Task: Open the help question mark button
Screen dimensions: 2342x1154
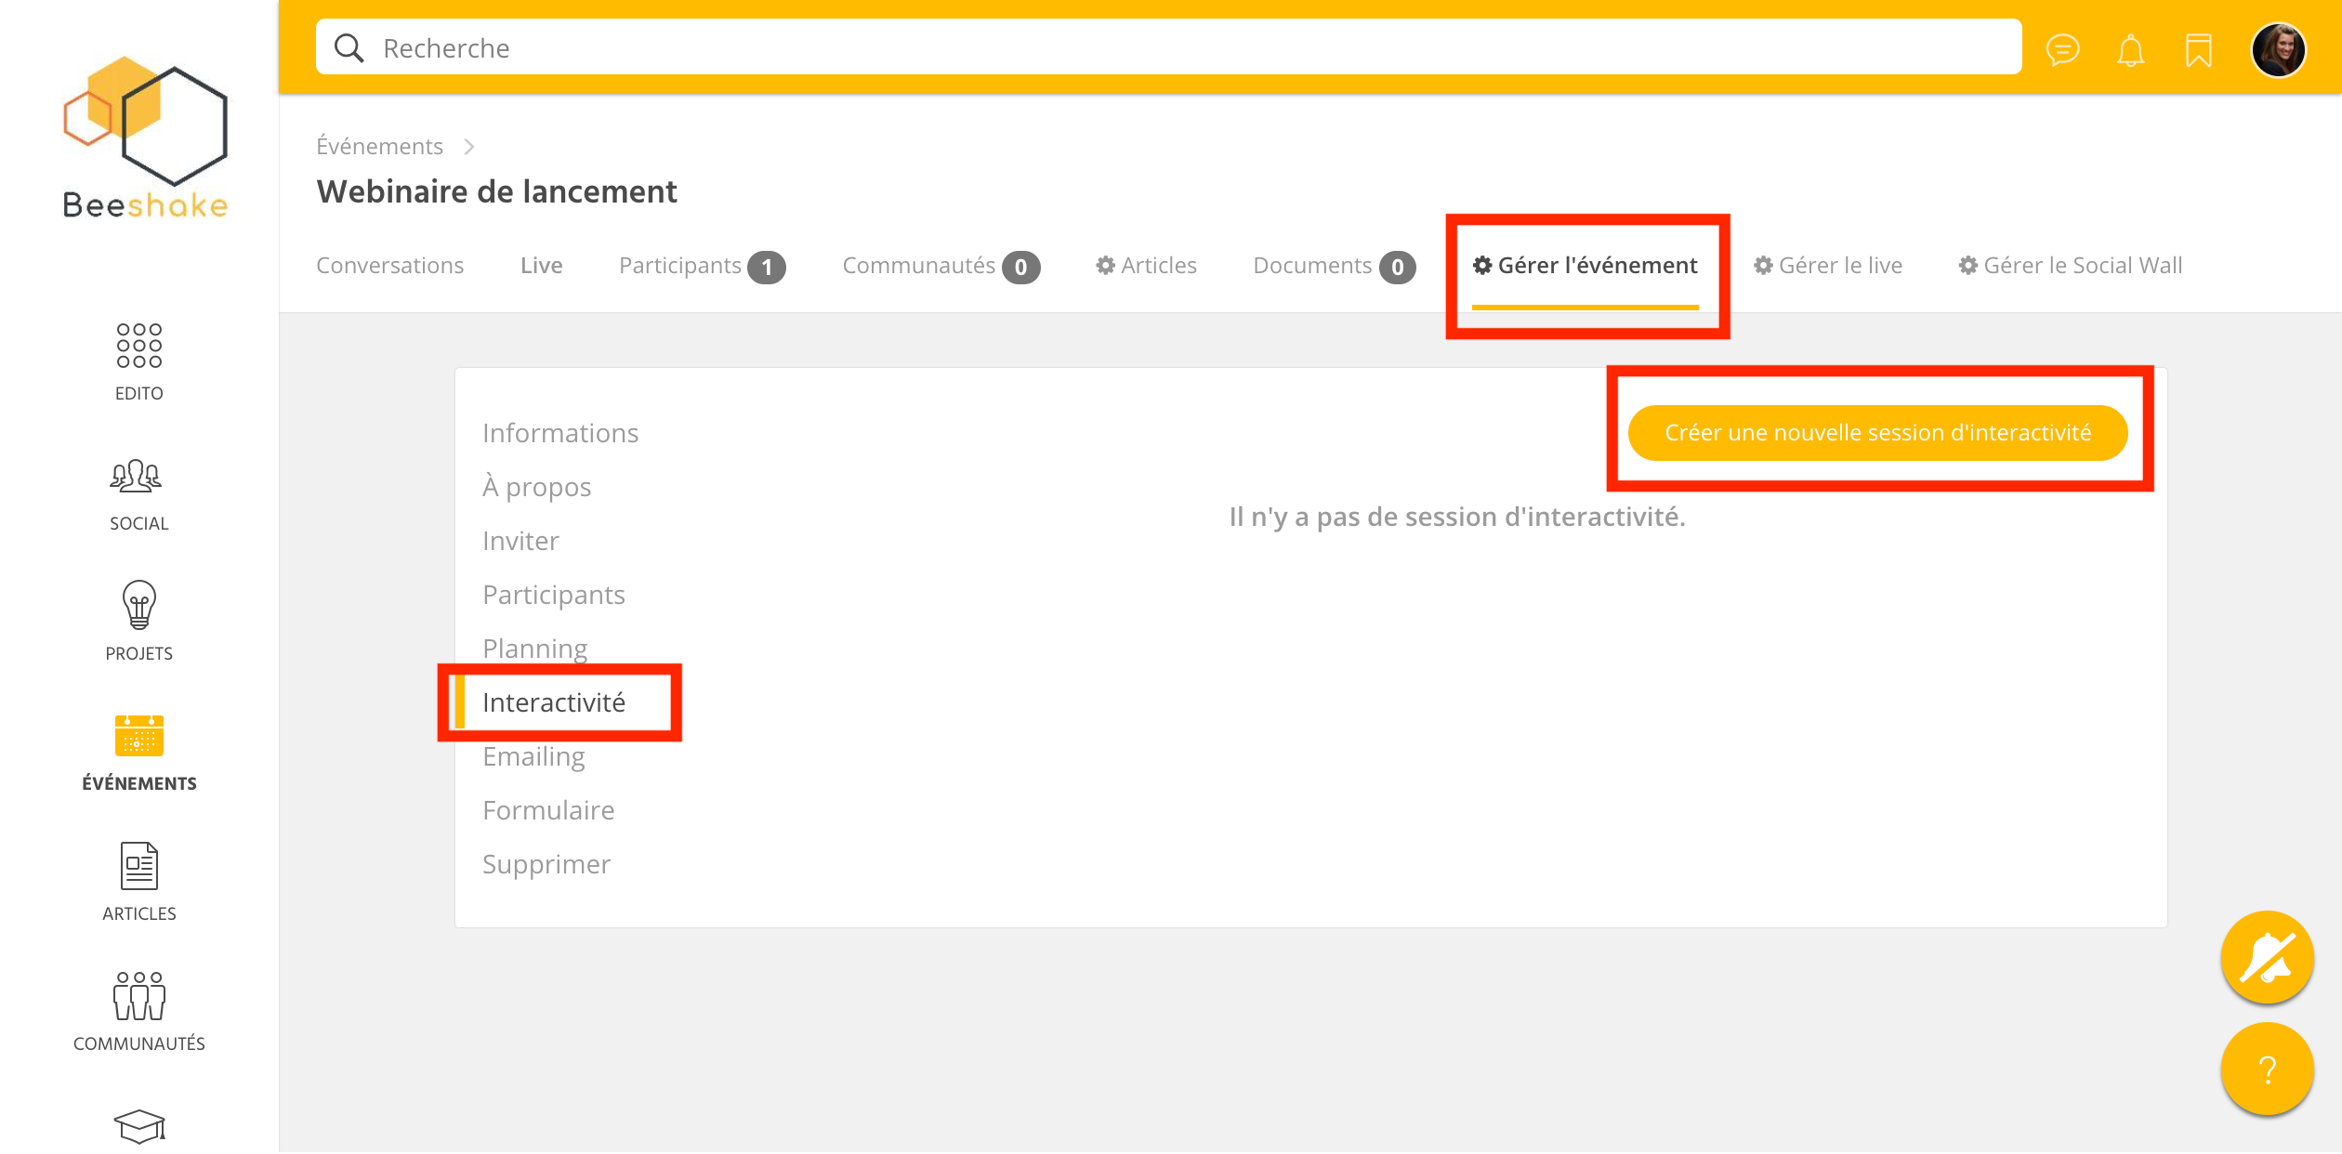Action: pos(2267,1069)
